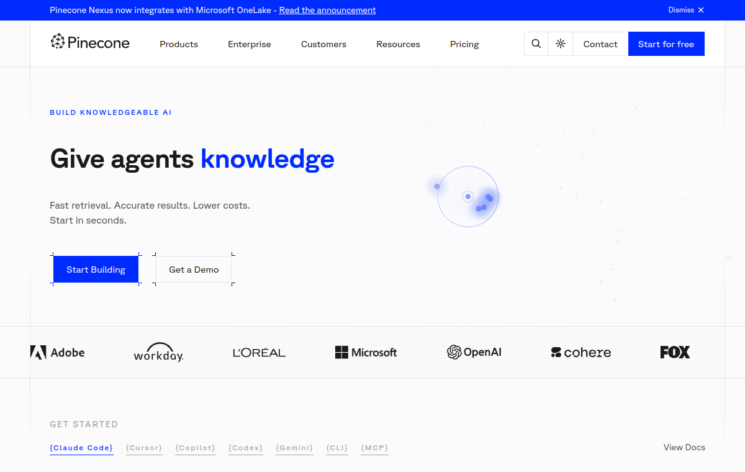Click the Cohere logo
Image resolution: width=745 pixels, height=472 pixels.
coord(581,352)
